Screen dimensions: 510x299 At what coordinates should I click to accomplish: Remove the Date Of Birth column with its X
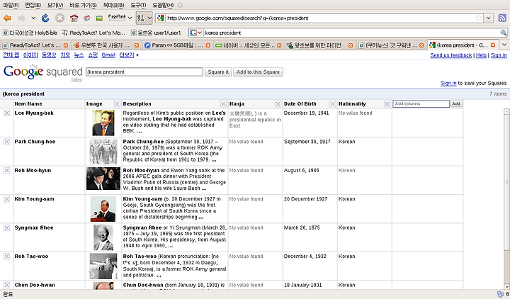click(332, 103)
